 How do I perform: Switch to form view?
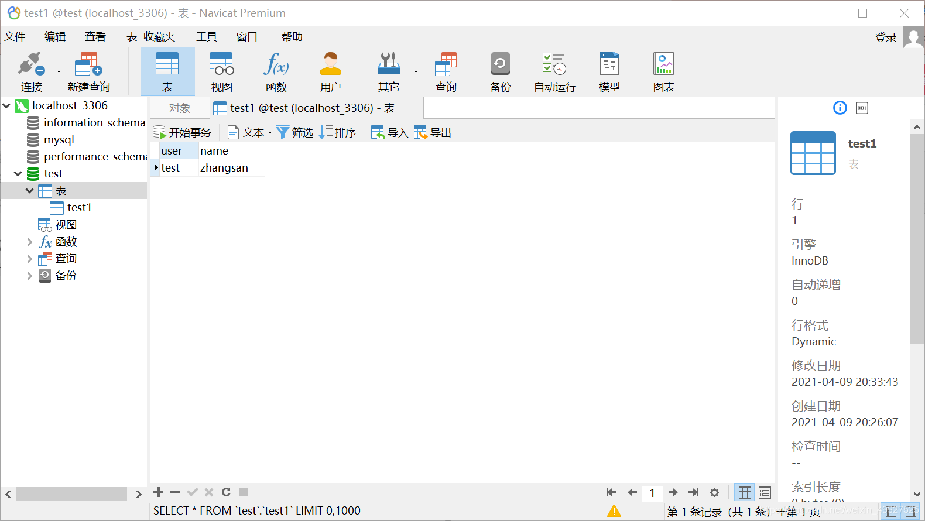tap(765, 493)
